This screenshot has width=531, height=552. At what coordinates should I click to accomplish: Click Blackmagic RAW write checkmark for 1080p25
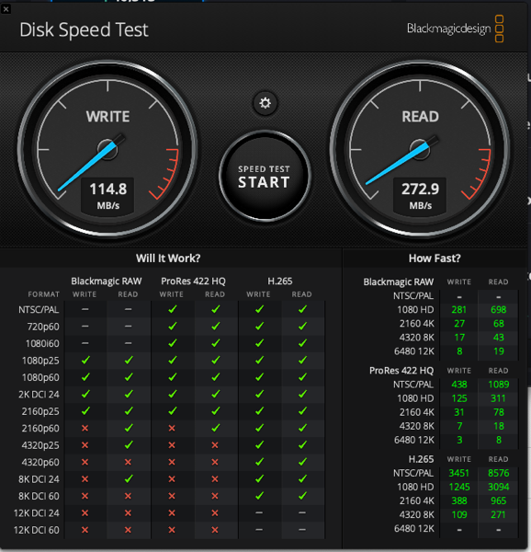point(85,360)
